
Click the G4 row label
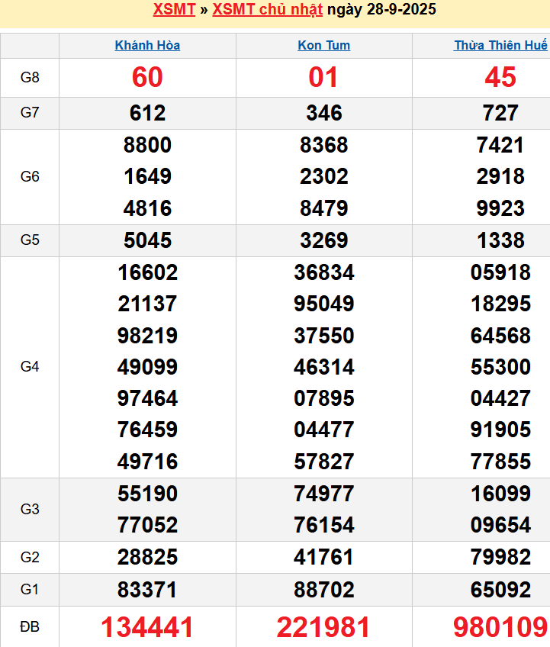pyautogui.click(x=30, y=367)
